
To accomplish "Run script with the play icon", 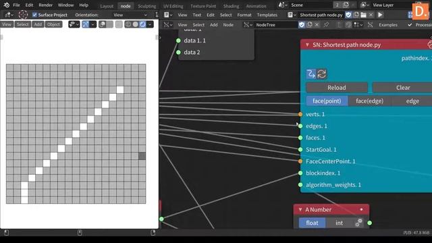I will click(380, 15).
